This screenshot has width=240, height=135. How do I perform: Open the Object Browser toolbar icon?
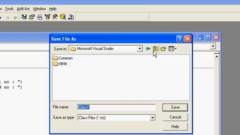(x=47, y=17)
